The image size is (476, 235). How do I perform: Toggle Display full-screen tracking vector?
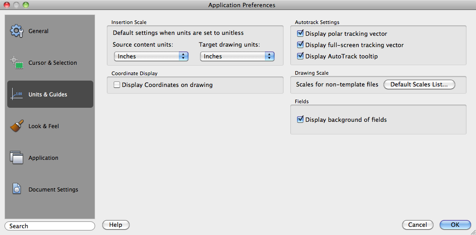pos(300,45)
